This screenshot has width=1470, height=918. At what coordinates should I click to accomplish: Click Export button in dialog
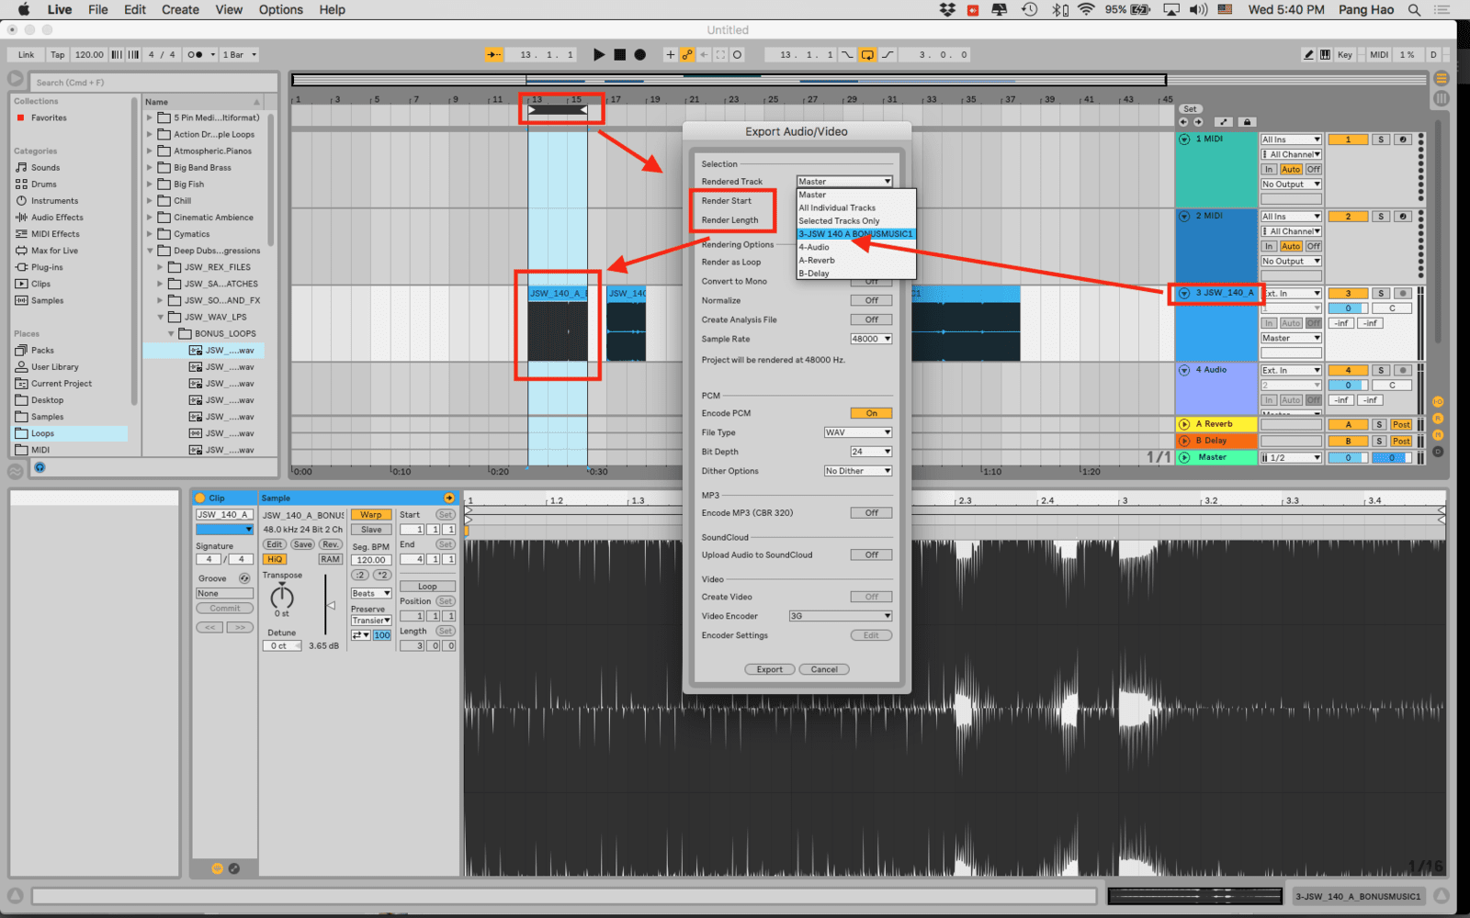coord(769,670)
